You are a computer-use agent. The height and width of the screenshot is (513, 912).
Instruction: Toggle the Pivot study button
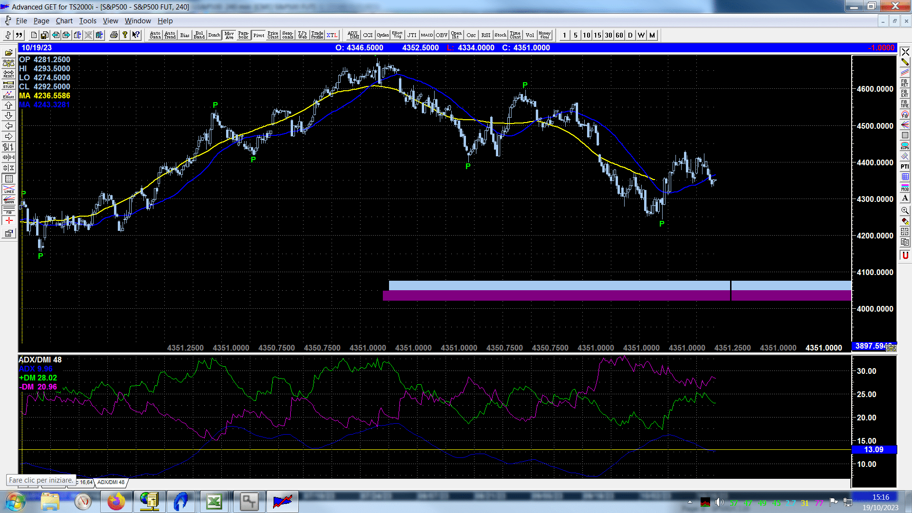259,35
